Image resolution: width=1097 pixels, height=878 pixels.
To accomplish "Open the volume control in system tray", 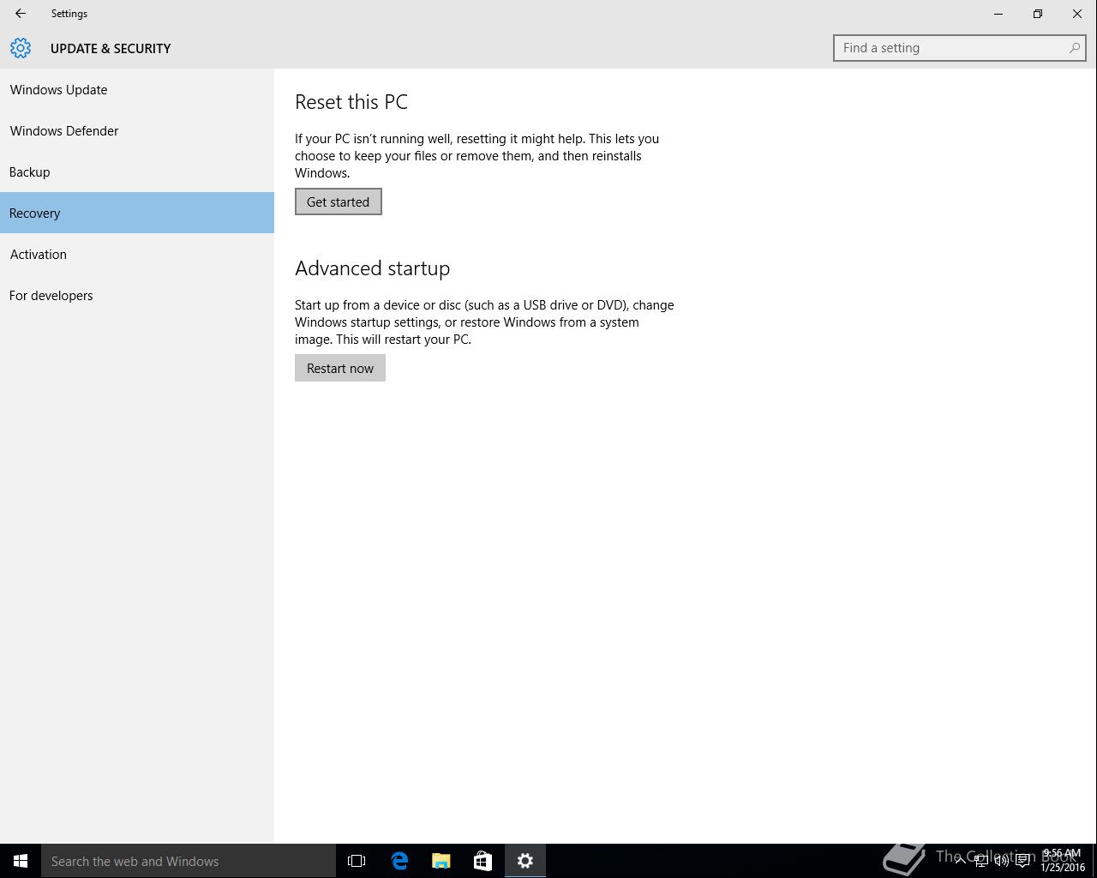I will click(x=1001, y=861).
